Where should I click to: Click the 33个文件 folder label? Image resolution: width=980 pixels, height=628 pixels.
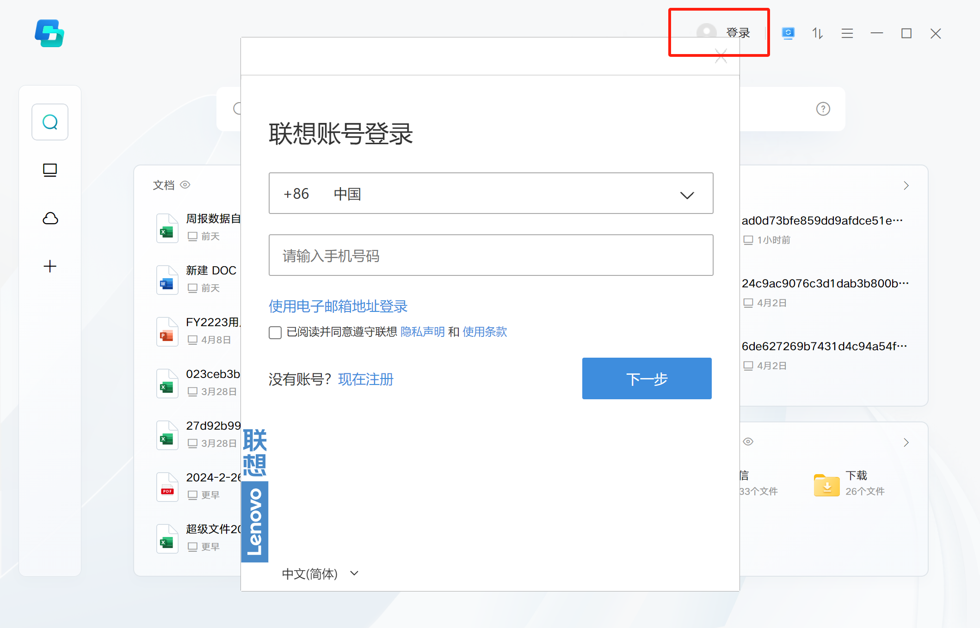point(758,492)
